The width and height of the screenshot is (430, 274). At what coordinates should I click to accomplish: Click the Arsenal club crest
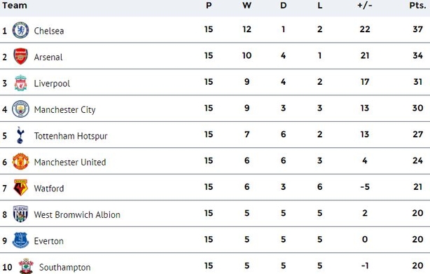(20, 56)
